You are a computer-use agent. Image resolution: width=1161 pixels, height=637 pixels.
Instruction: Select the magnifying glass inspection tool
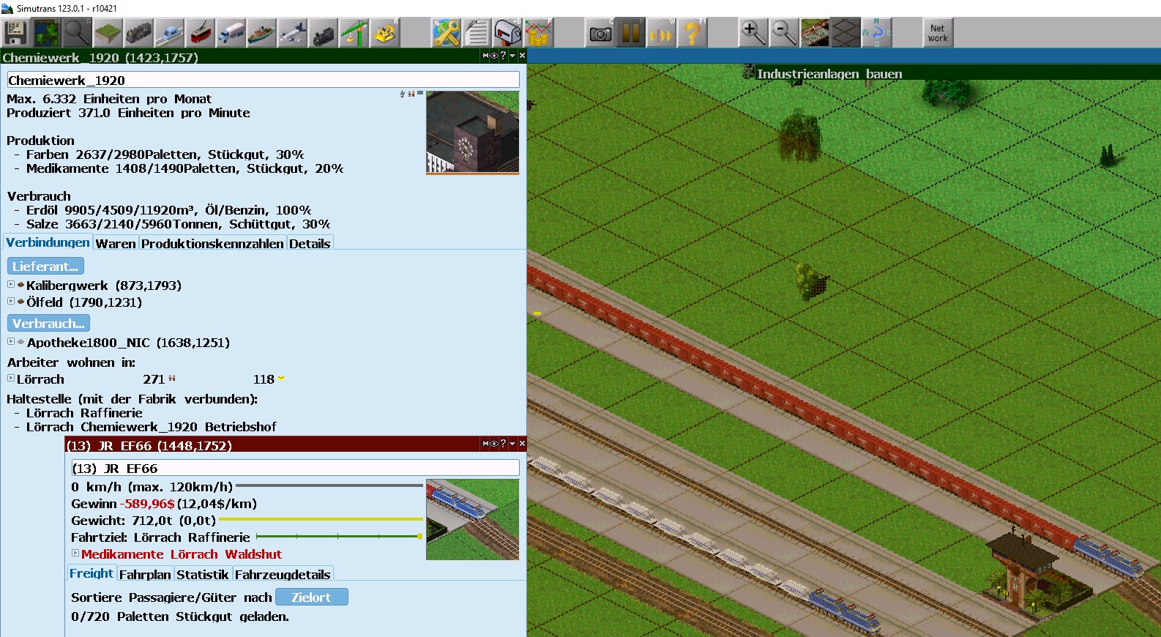coord(76,33)
